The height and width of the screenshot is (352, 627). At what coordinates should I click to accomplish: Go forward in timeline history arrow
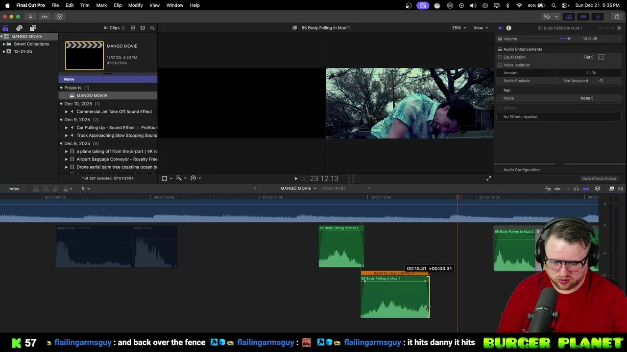(369, 189)
